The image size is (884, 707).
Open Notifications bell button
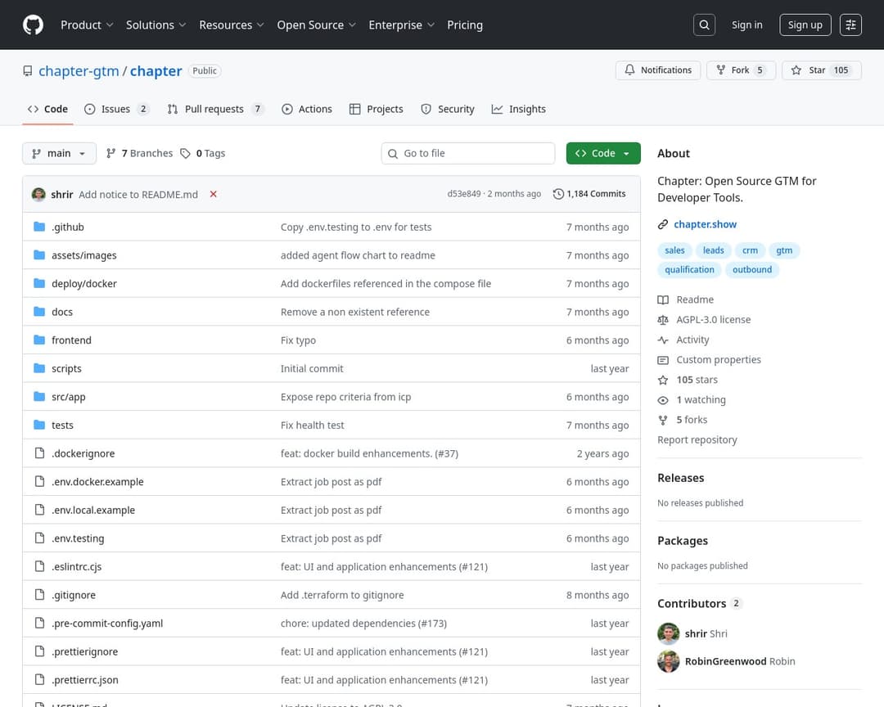pos(658,70)
